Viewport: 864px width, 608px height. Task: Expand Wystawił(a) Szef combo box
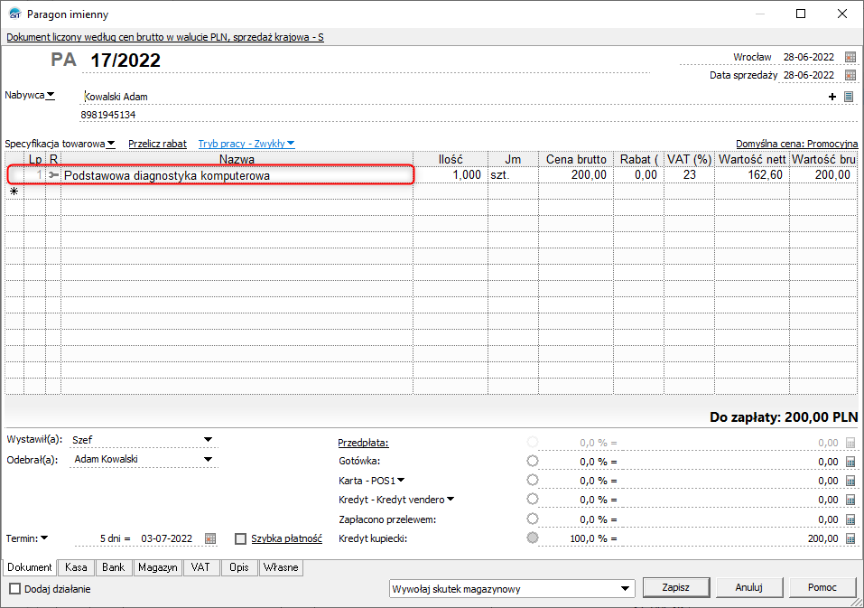click(208, 440)
